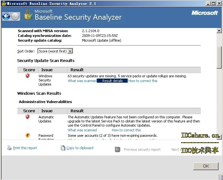This screenshot has width=223, height=180.
Task: Click the 'Microsoft Update (offline)' catalog value
Action: point(102,40)
